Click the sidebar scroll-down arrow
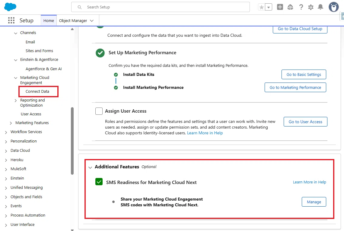Screen dimensions: 344x231 click(72, 230)
